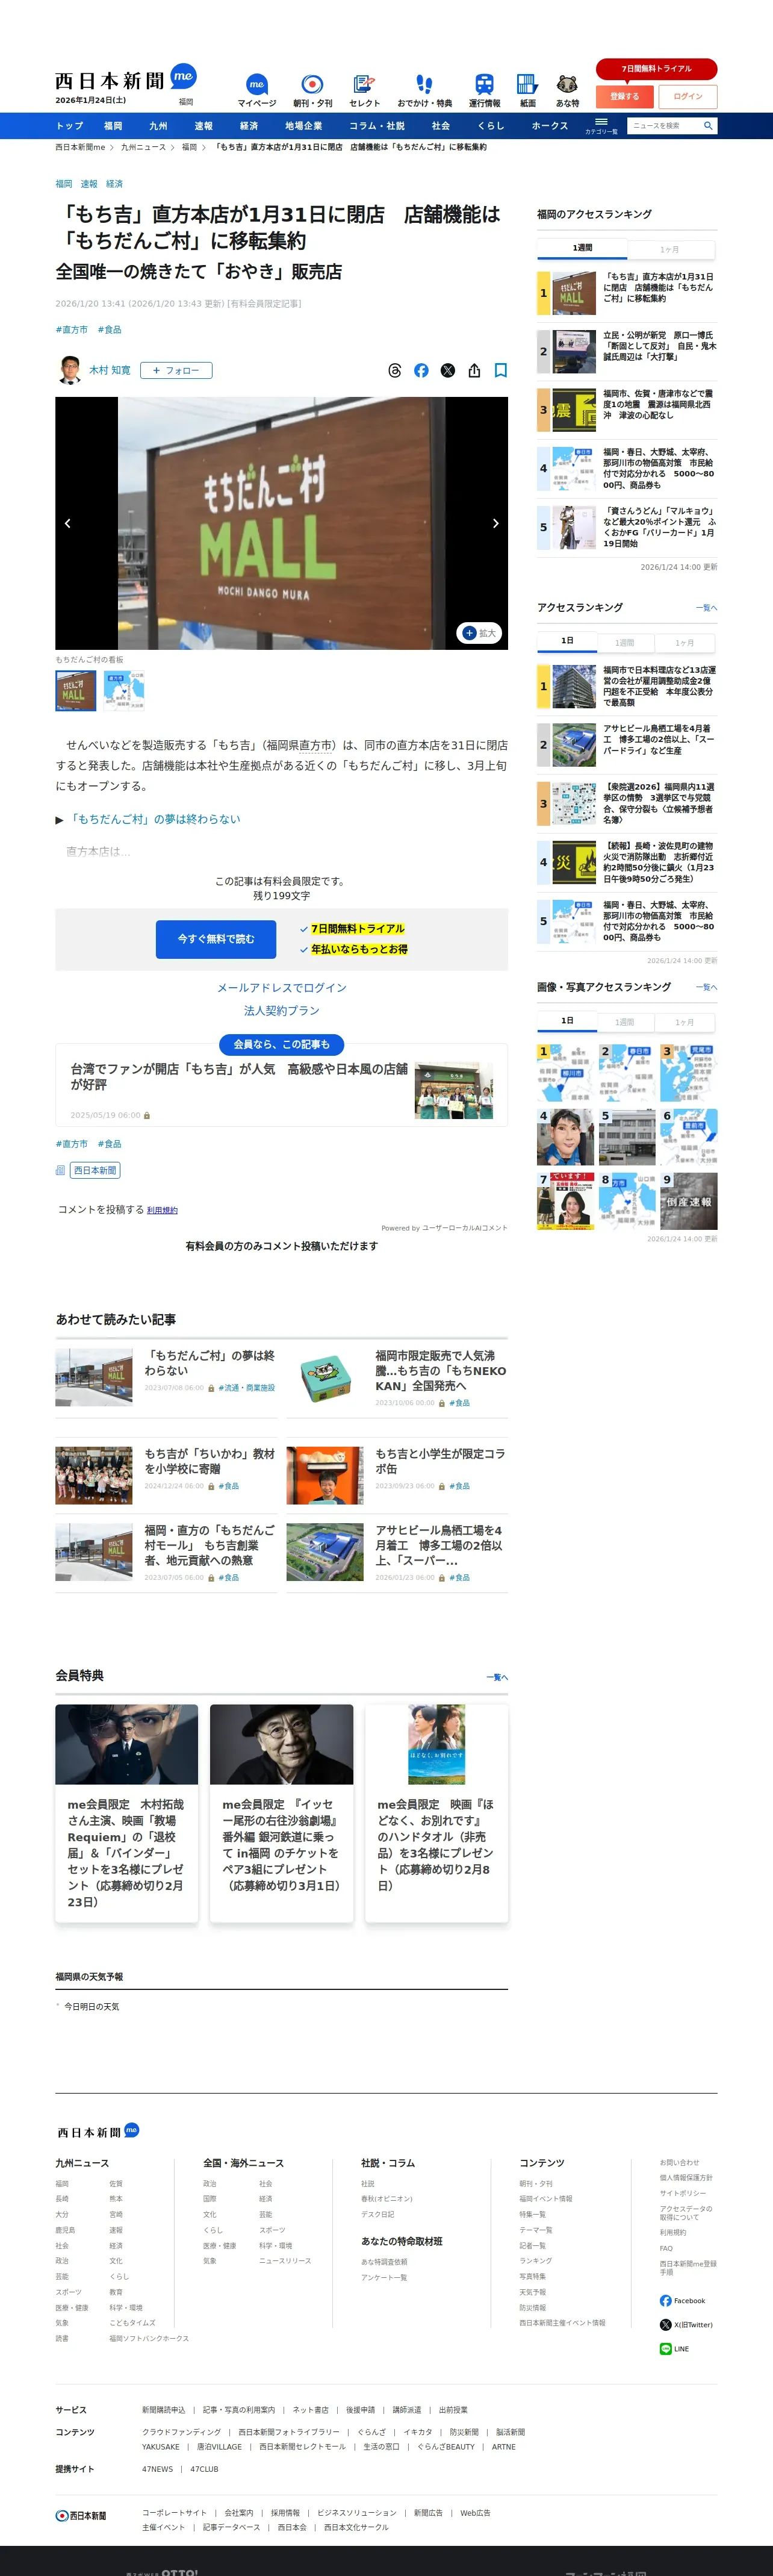The width and height of the screenshot is (773, 2576).
Task: Share the article on Facebook
Action: click(x=421, y=370)
